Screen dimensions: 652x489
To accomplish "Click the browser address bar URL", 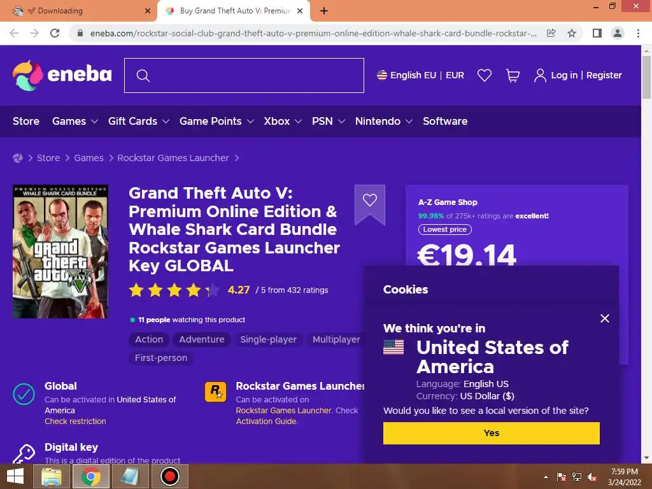I will click(x=313, y=33).
